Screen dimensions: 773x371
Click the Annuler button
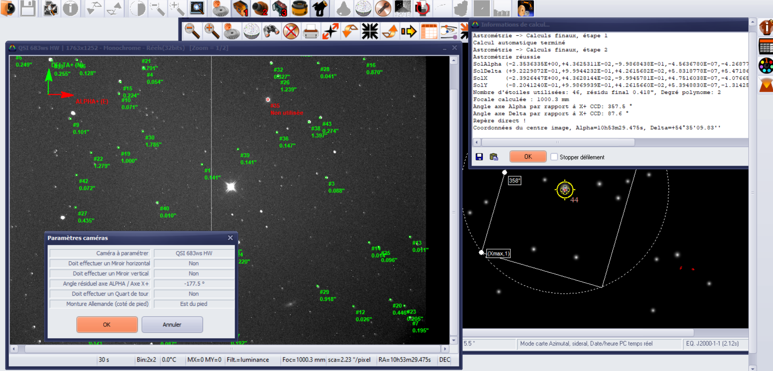click(172, 324)
